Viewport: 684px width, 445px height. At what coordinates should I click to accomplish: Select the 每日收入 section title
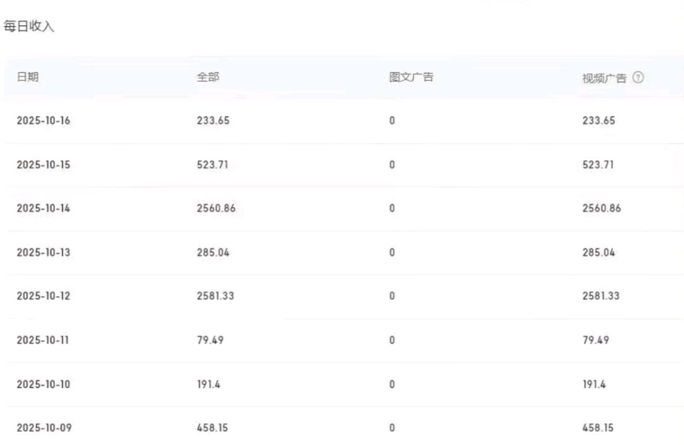pyautogui.click(x=27, y=27)
